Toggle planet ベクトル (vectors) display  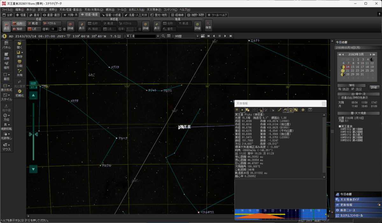52,24
